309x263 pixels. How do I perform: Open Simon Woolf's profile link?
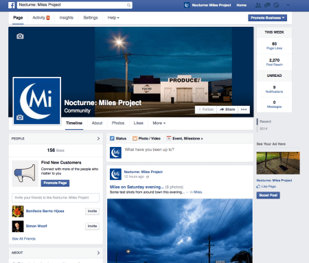(x=36, y=226)
